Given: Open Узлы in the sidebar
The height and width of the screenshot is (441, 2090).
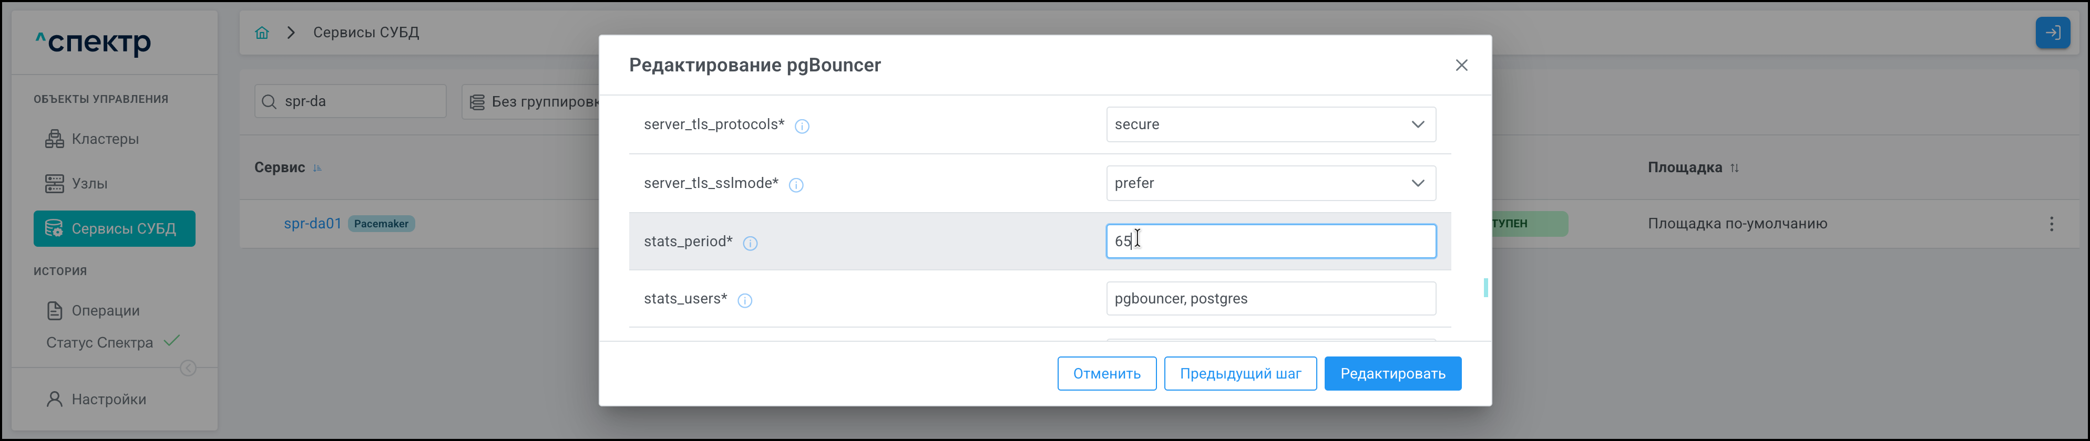Looking at the screenshot, I should pyautogui.click(x=88, y=183).
